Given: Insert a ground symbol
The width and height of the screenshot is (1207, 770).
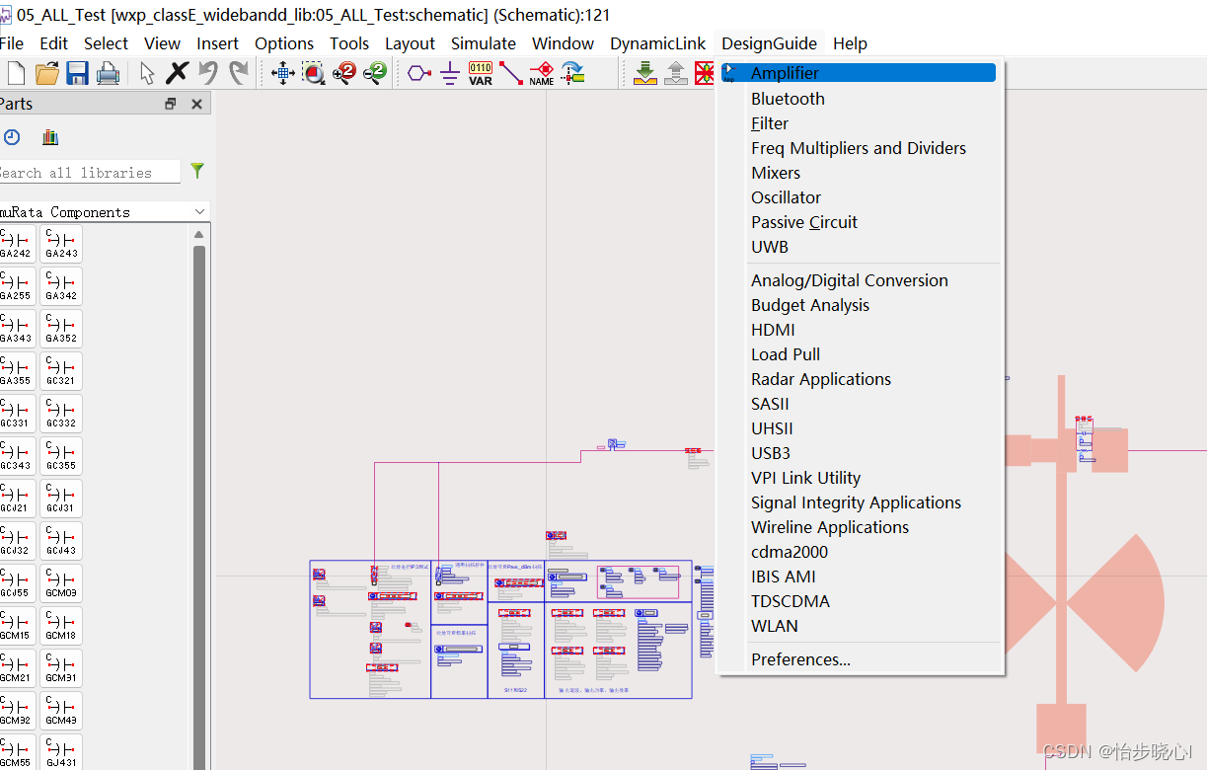Looking at the screenshot, I should (450, 73).
